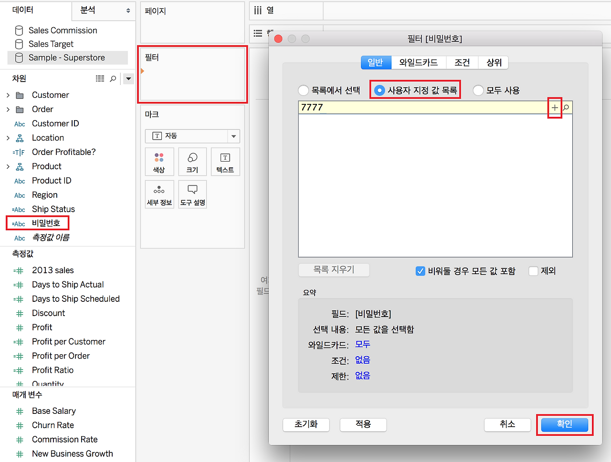Viewport: 611px width, 462px height.
Task: Select the 'Select from list' radio button
Action: click(x=303, y=90)
